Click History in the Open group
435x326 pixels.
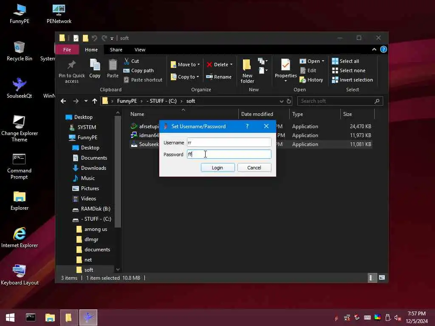311,80
